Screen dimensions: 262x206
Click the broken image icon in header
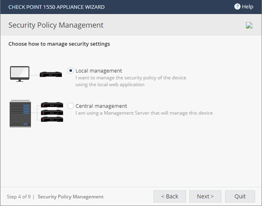(x=249, y=25)
